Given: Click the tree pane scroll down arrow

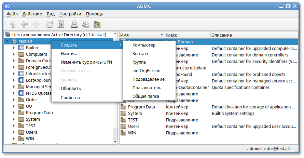Looking at the screenshot, I should click(x=115, y=142).
